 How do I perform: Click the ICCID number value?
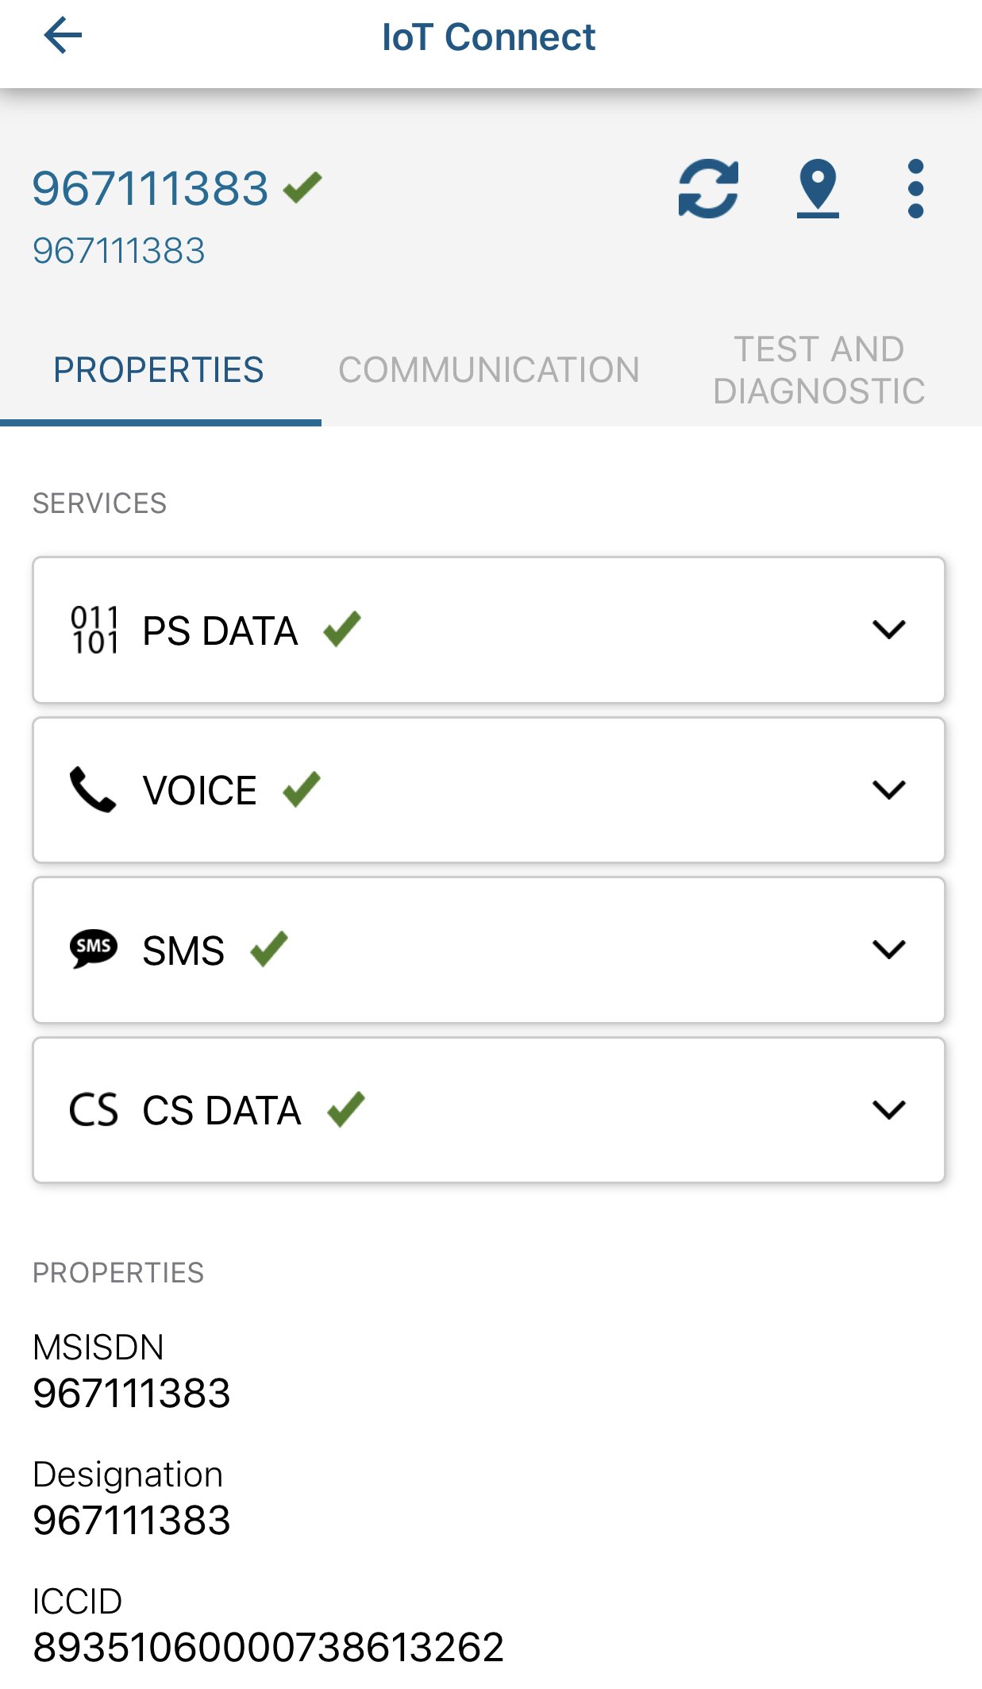268,1647
